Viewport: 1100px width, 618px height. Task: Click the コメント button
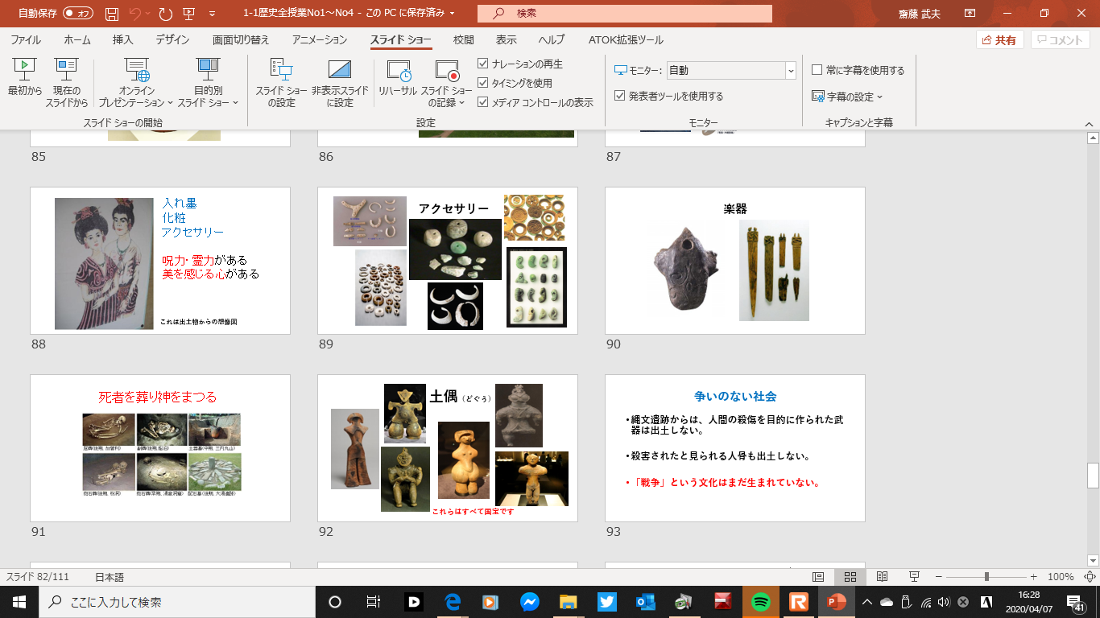tap(1061, 40)
